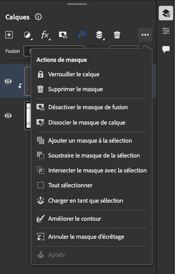
Task: Open the properties sliders icon in the sidebar
Action: coord(166,31)
